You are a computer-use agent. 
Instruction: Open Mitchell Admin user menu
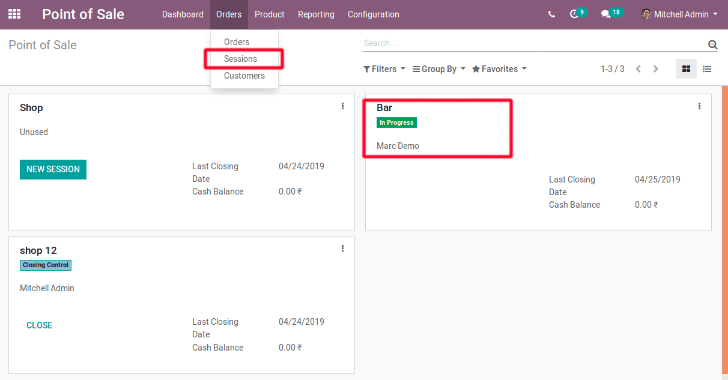679,14
